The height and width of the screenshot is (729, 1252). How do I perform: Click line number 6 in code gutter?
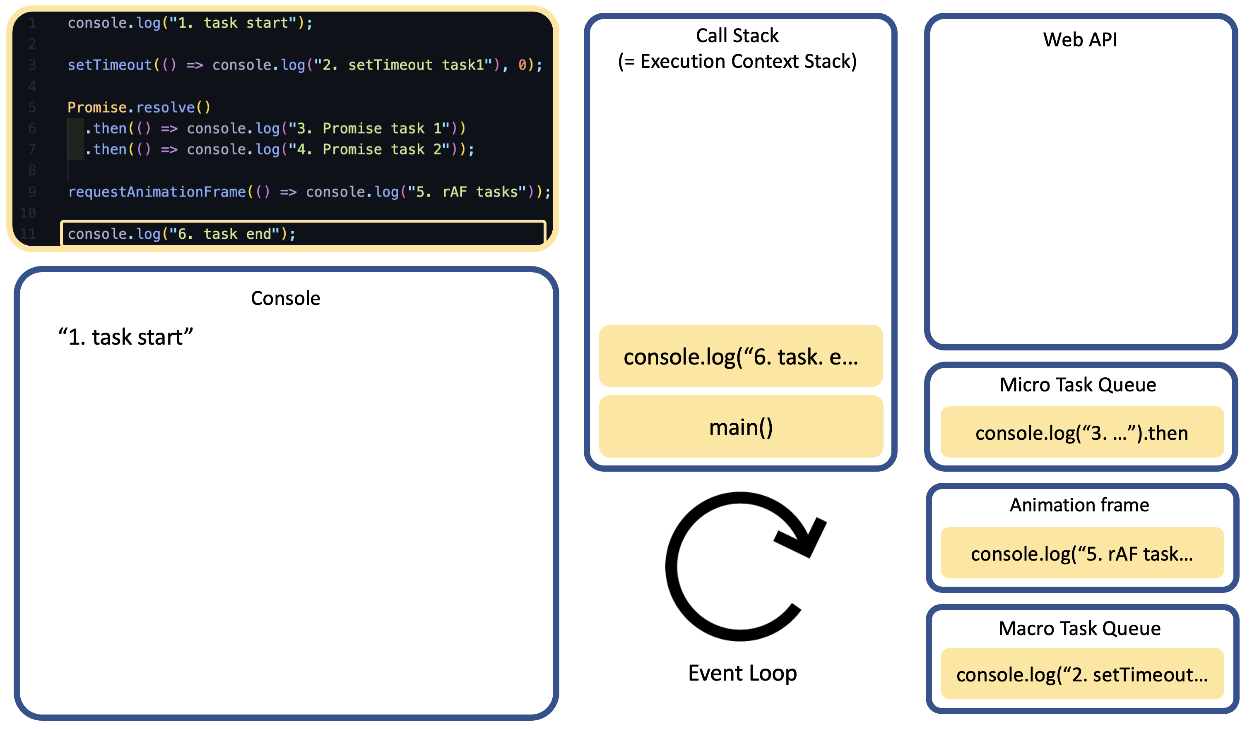pyautogui.click(x=32, y=128)
